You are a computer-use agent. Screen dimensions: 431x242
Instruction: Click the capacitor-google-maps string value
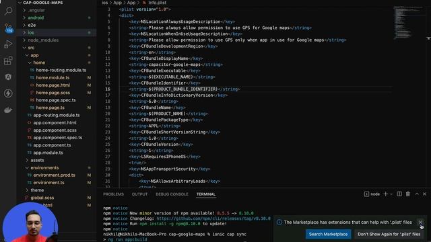click(174, 65)
